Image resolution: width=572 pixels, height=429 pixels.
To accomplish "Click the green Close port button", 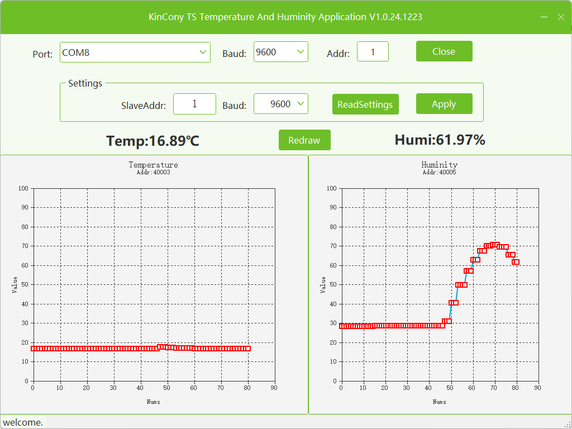I will point(444,51).
